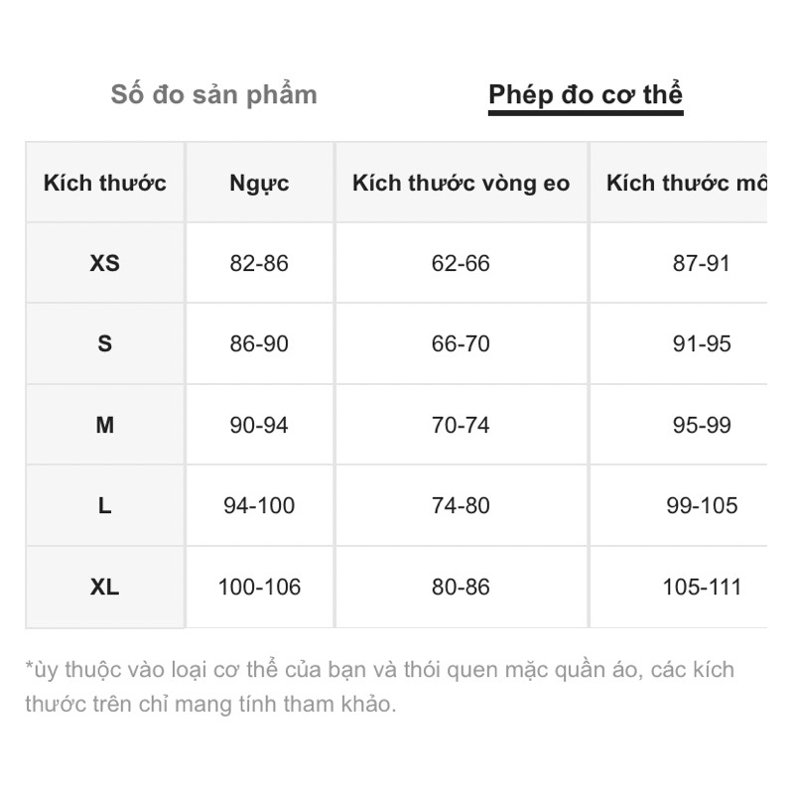794x794 pixels.
Task: Click the 80-86 waist cell for XL
Action: [x=462, y=587]
